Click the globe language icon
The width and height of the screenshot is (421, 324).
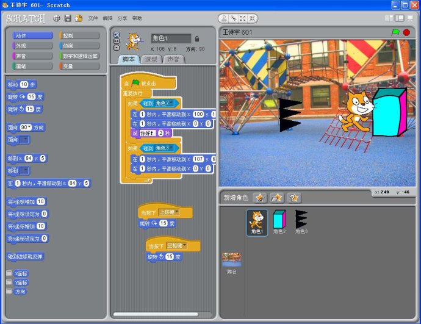point(57,18)
